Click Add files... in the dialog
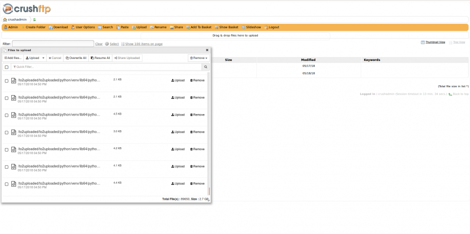This screenshot has height=234, width=470. click(13, 58)
